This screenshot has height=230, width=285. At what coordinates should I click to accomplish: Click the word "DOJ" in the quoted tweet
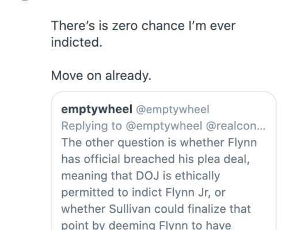147,176
